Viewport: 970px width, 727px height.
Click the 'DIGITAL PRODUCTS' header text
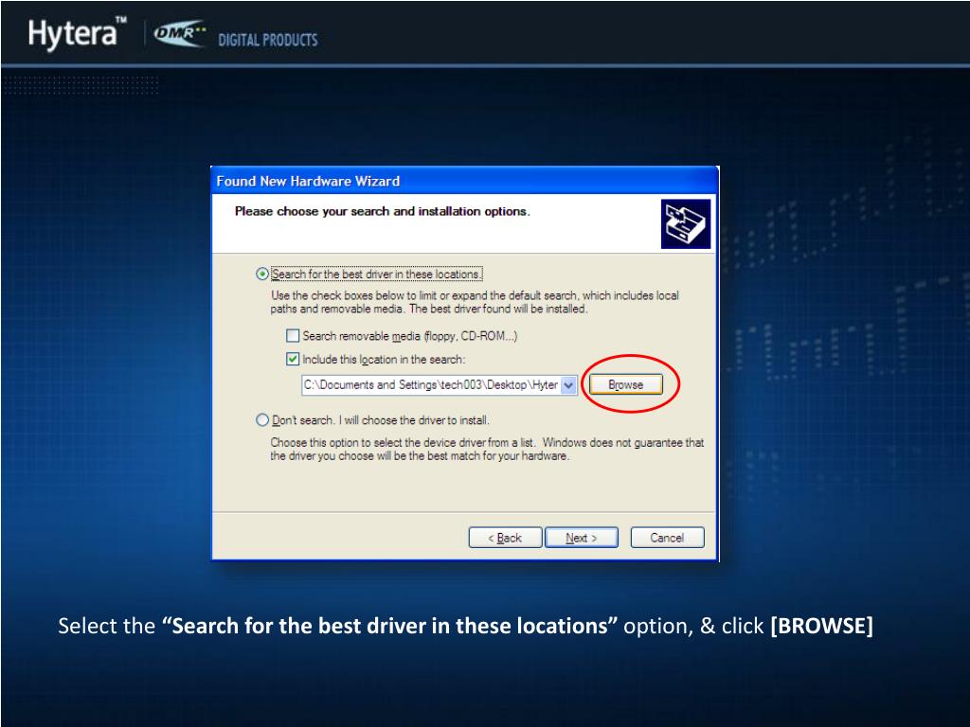click(268, 40)
